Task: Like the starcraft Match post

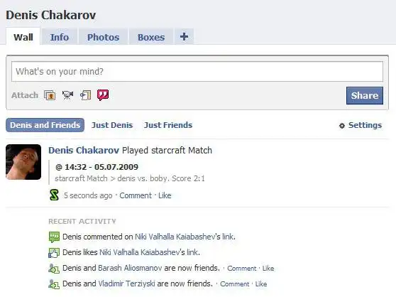Action: 165,195
